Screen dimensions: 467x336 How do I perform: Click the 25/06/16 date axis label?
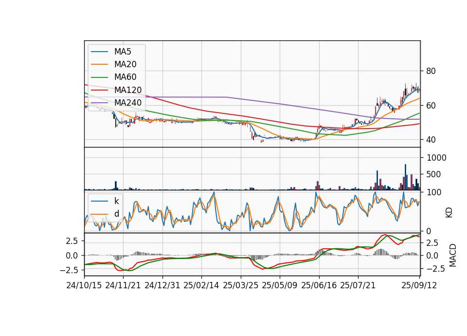[319, 285]
